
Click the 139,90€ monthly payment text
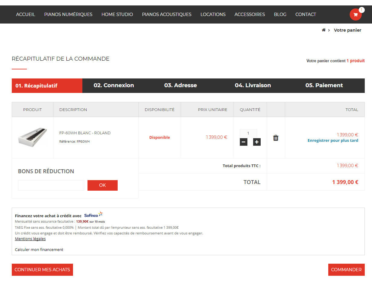click(x=82, y=221)
